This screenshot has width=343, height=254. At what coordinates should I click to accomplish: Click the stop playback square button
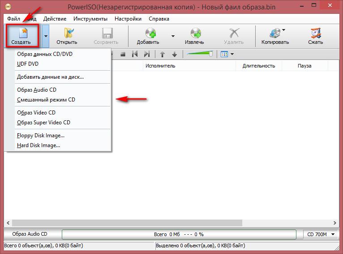tap(123, 54)
